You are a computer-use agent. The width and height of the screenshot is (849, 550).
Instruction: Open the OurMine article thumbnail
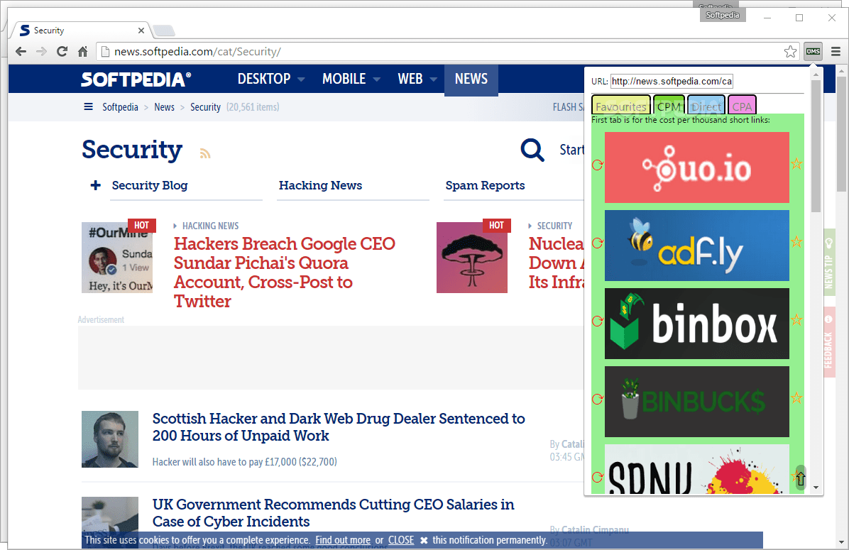[x=117, y=257]
